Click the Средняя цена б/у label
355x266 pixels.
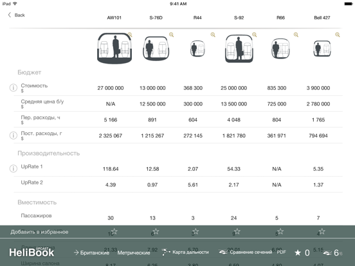point(42,102)
